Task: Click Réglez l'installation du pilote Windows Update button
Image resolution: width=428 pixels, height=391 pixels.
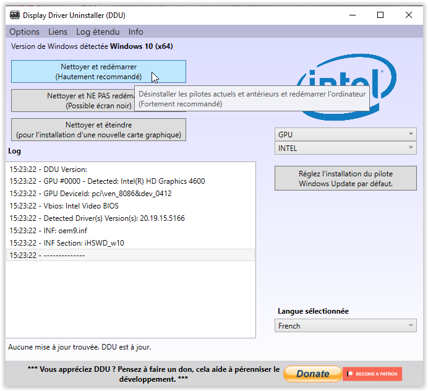Action: 346,178
